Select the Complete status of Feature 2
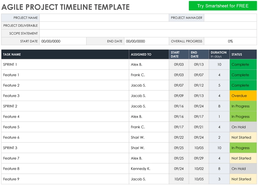 [x=243, y=85]
